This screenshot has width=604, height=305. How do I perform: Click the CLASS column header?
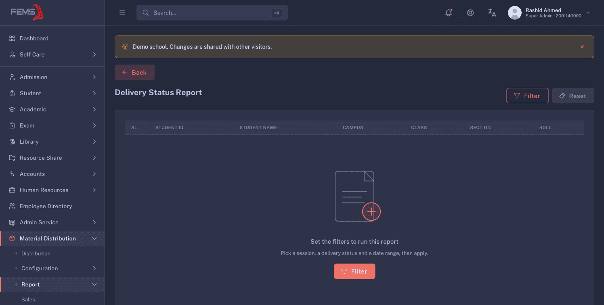419,127
